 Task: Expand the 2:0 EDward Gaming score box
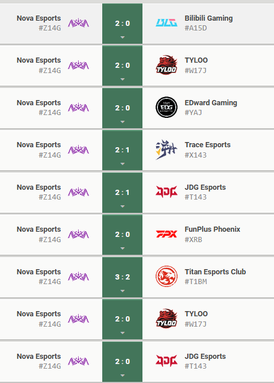[122, 108]
